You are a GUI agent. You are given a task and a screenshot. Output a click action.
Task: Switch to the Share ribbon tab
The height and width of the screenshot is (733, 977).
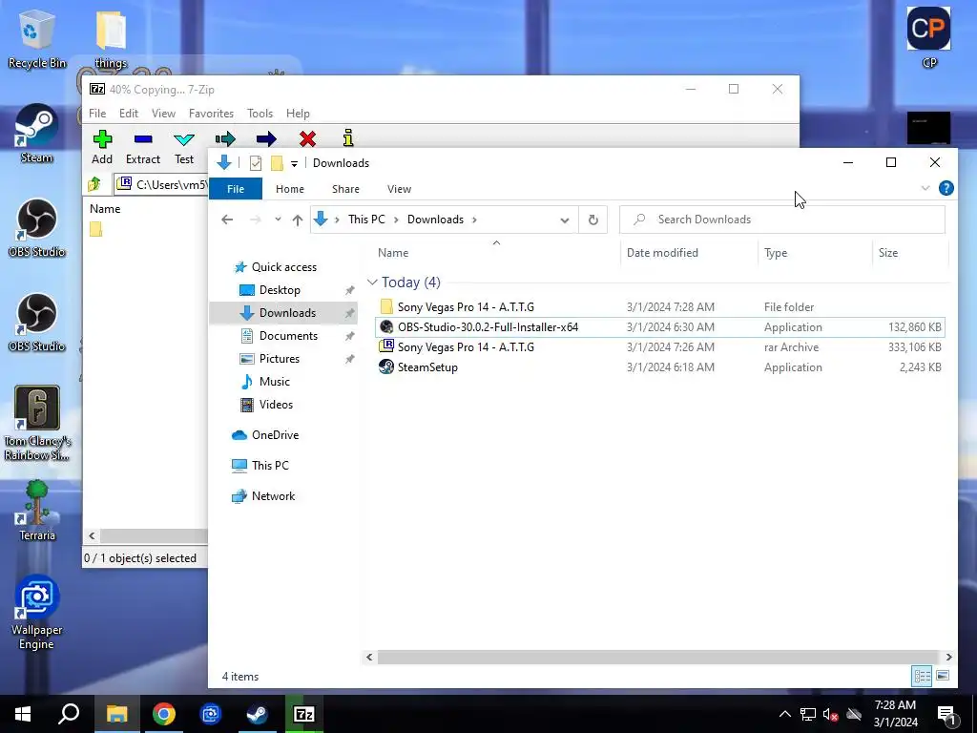[x=345, y=189]
